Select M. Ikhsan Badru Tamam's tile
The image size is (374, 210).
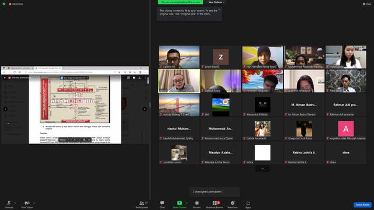(x=304, y=105)
